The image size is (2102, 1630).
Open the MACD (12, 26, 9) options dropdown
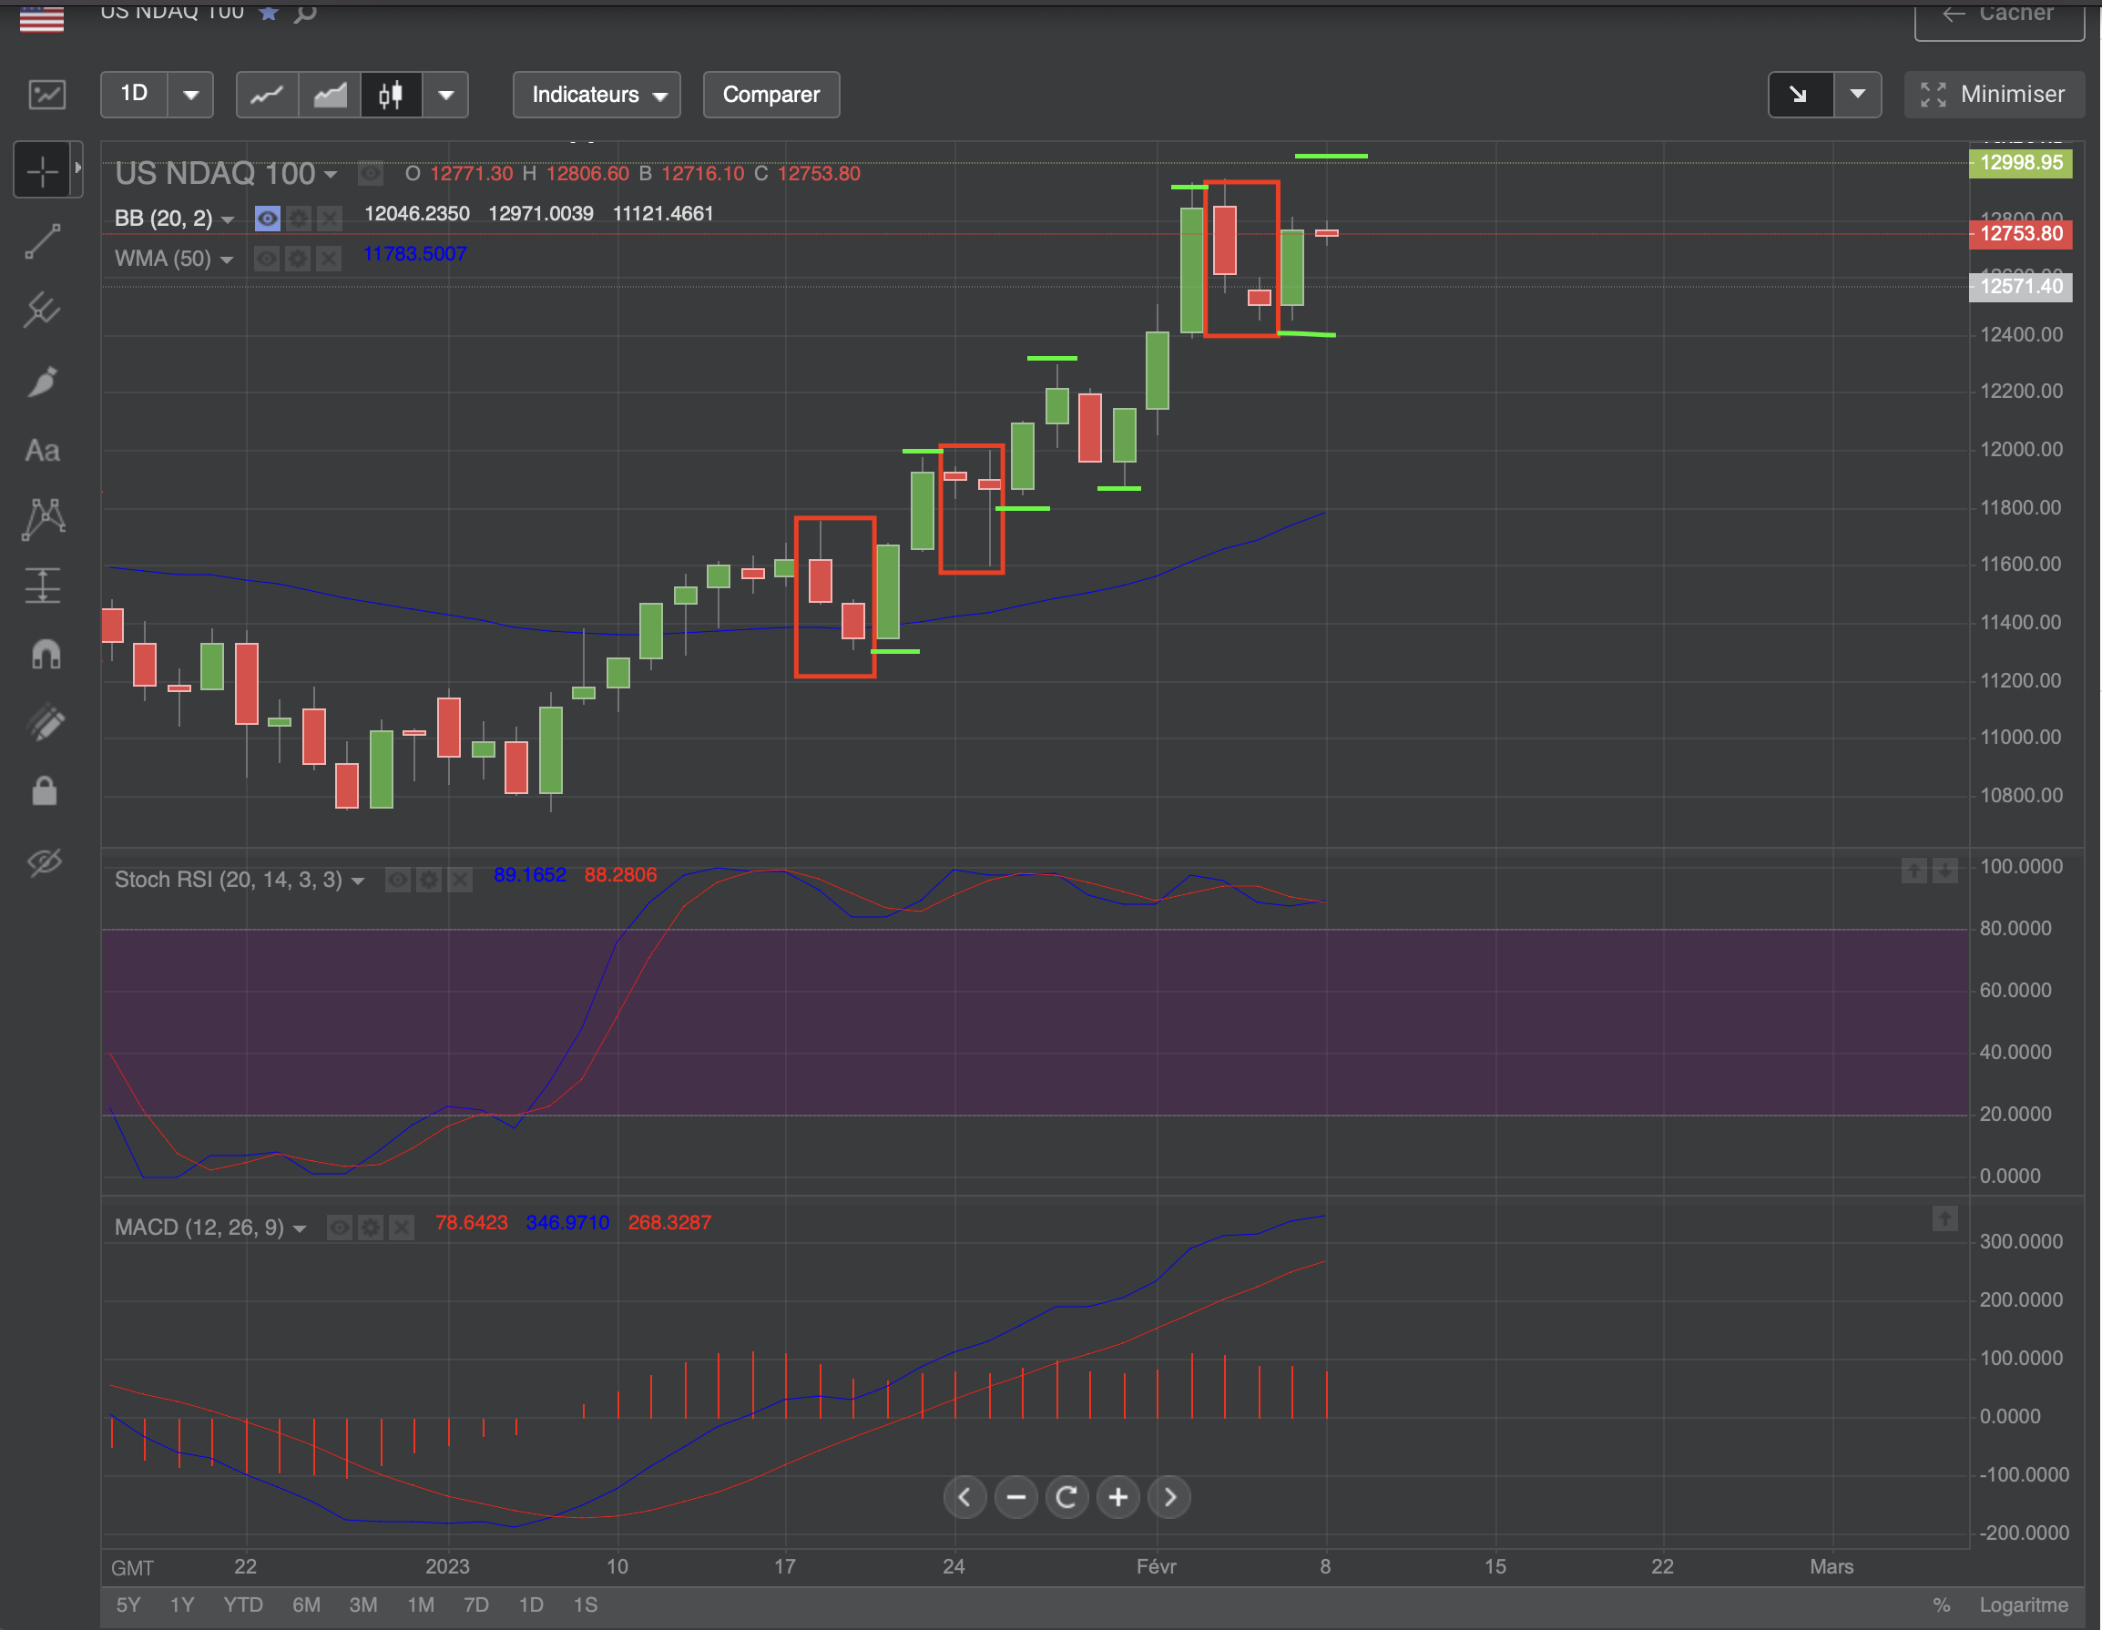click(300, 1228)
